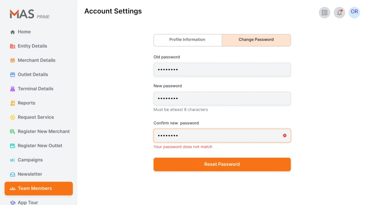367x205 pixels.
Task: Focus the New password input field
Action: pyautogui.click(x=222, y=98)
